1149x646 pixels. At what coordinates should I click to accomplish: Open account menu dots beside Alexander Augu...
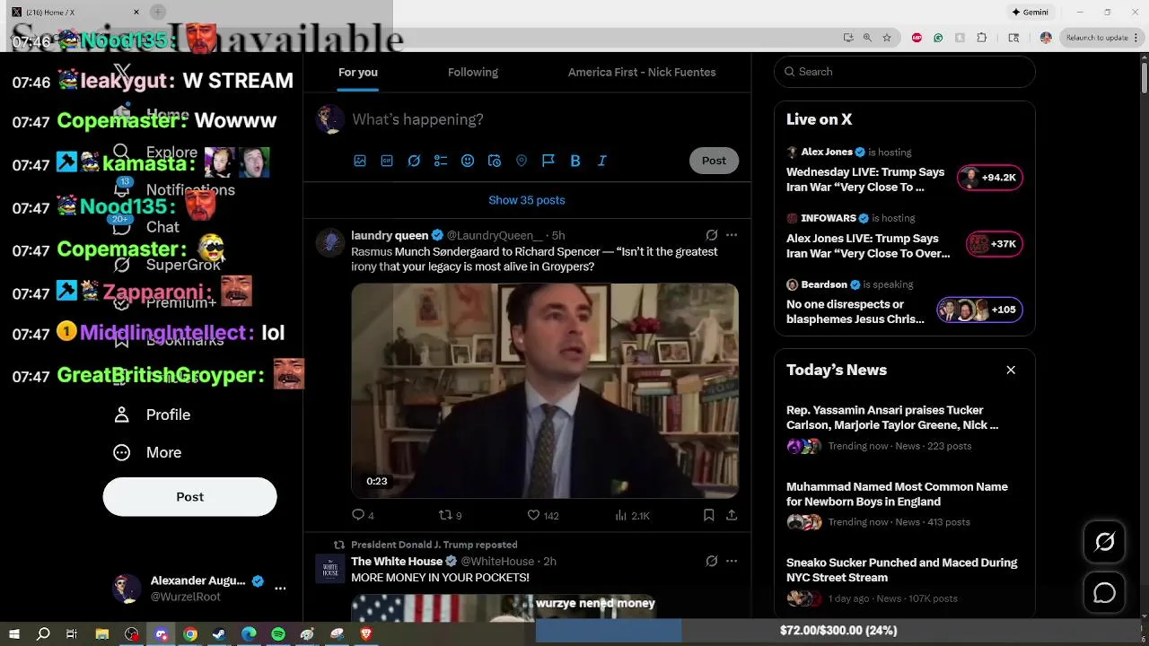pyautogui.click(x=280, y=589)
